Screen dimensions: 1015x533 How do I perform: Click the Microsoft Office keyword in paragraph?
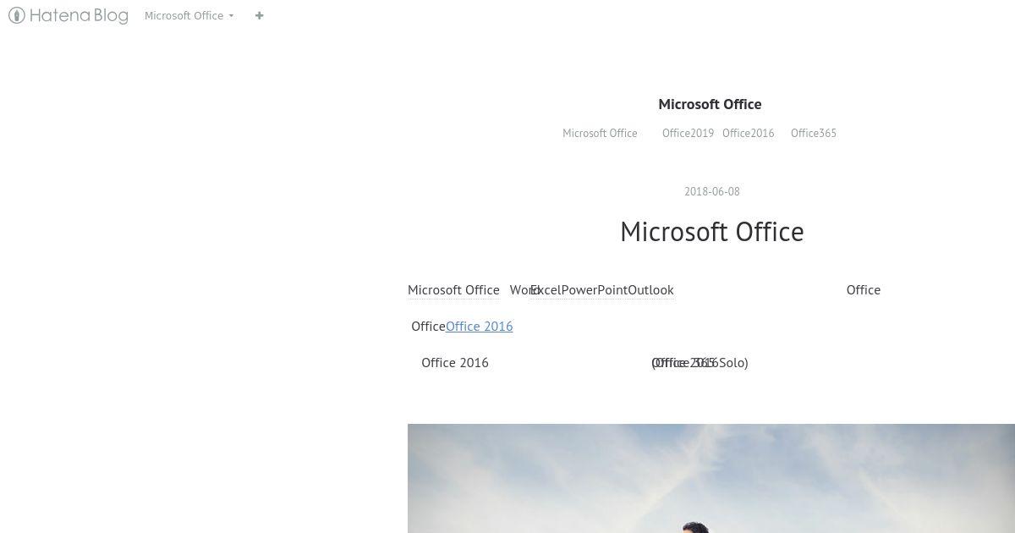(x=453, y=289)
